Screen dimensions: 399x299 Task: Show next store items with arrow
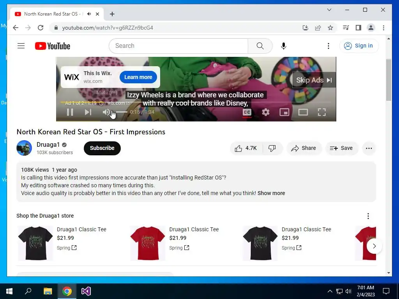[x=374, y=246]
